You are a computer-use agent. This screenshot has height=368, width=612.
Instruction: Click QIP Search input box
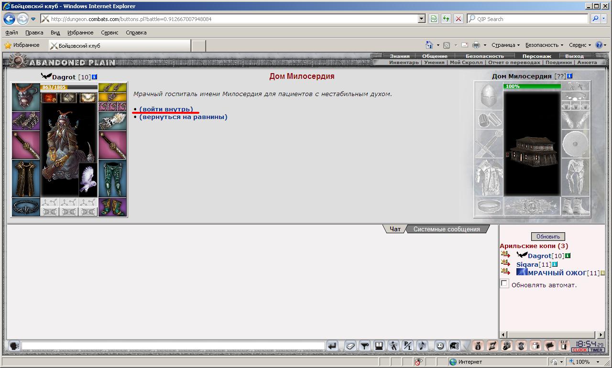[x=527, y=19]
